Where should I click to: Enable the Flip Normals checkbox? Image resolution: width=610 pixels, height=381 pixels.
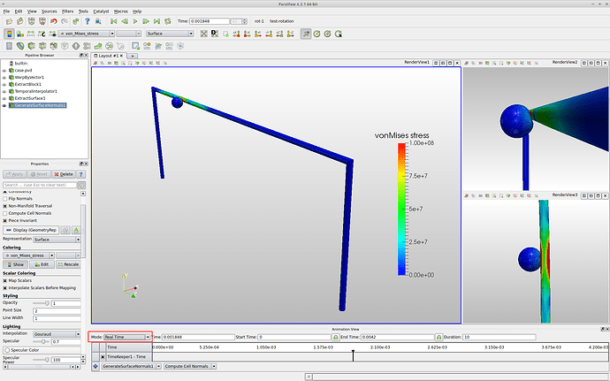6,199
